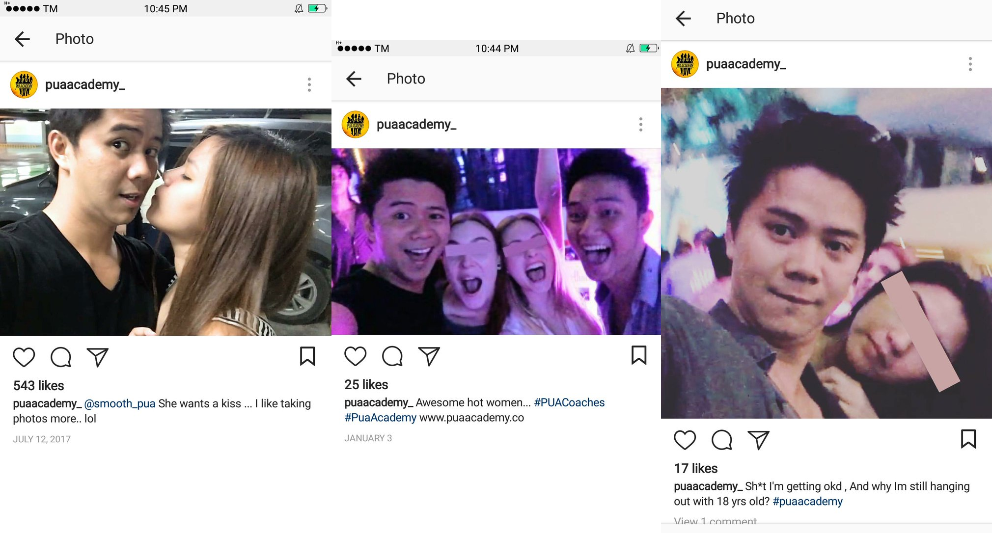Tap comment bubble under the 17-likes post
Screen dimensions: 992x533
pyautogui.click(x=721, y=440)
